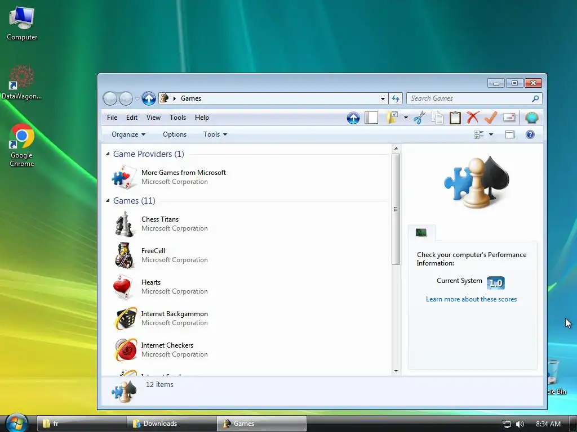
Task: Click the clipboard Paste icon
Action: click(x=455, y=118)
